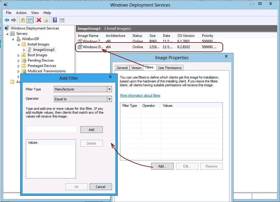Go back with the blue arrow
This screenshot has width=280, height=202.
point(7,20)
